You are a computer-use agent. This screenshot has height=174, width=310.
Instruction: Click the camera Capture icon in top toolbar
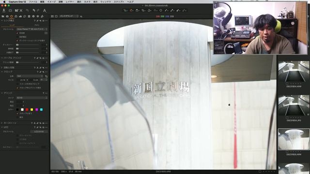point(10,10)
